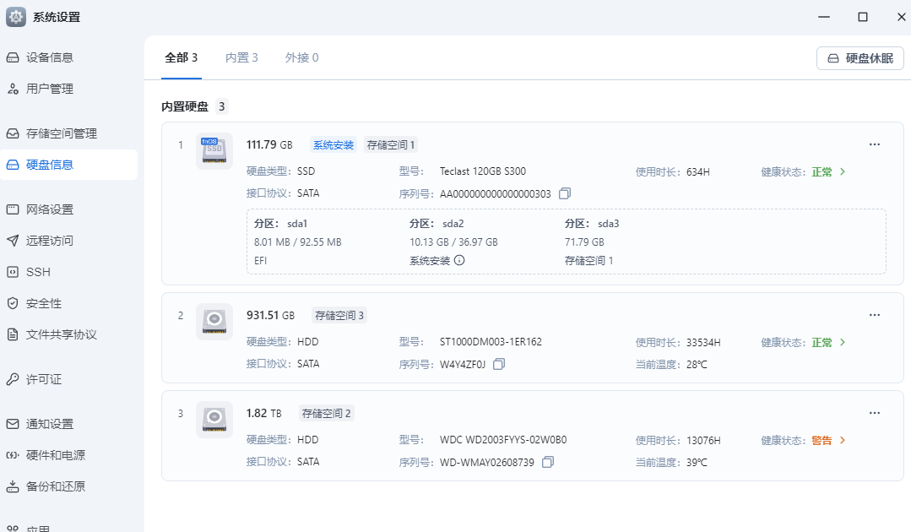The image size is (911, 532).
Task: Open 通知设置 from the sidebar
Action: 49,424
